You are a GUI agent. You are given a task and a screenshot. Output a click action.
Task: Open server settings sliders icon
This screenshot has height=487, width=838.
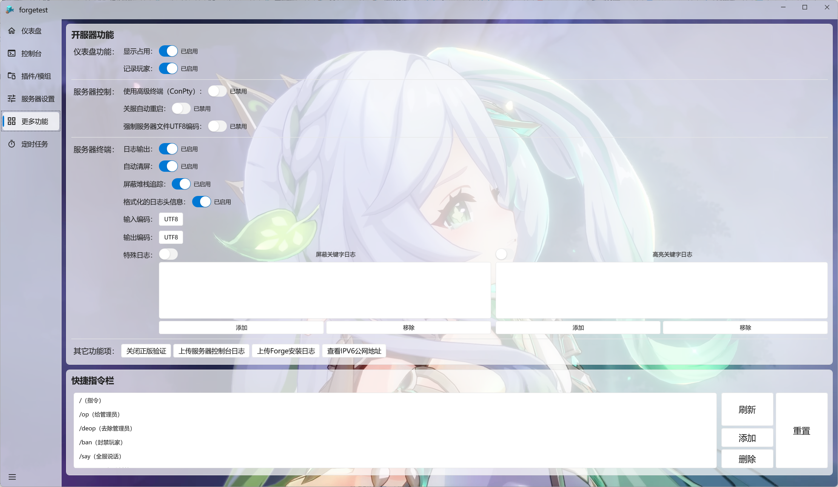click(x=12, y=99)
